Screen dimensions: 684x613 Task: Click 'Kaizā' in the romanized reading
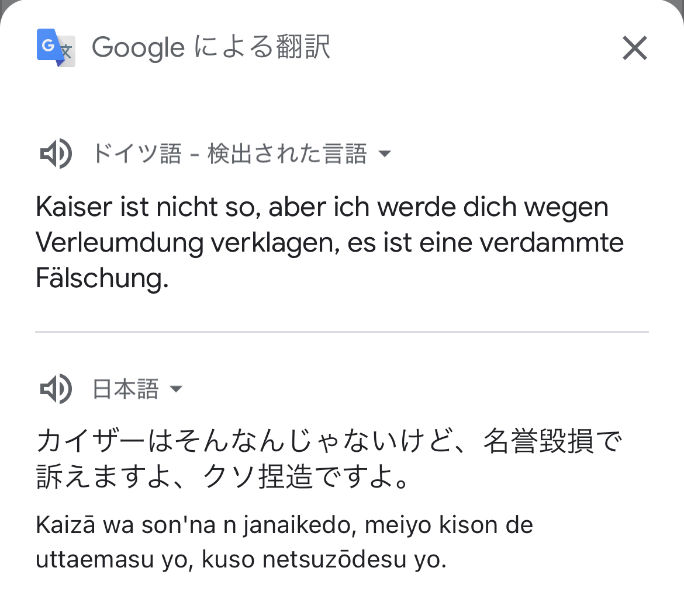click(65, 525)
